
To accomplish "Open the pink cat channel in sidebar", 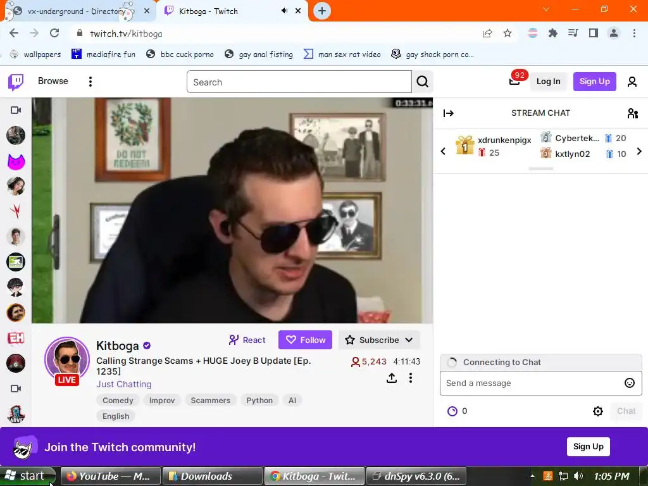I will [16, 161].
